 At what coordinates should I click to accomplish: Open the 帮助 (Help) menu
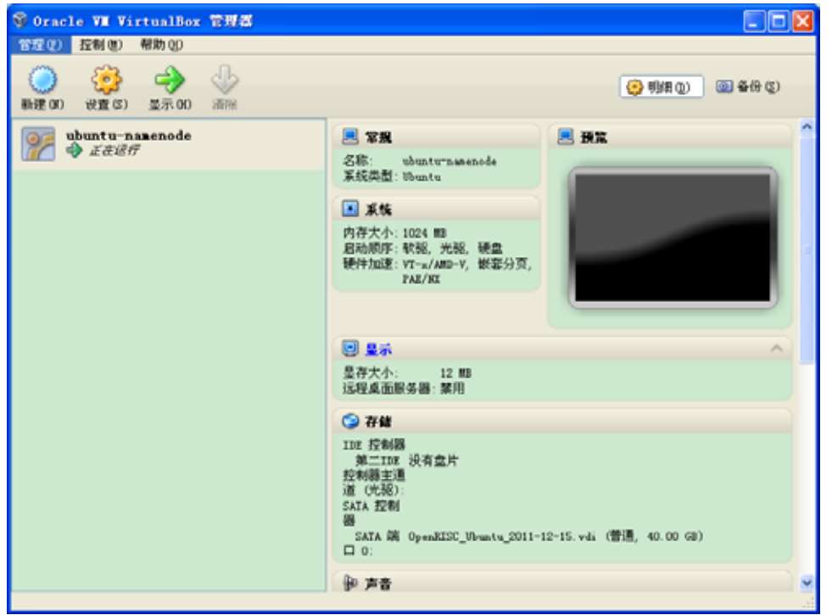(161, 45)
